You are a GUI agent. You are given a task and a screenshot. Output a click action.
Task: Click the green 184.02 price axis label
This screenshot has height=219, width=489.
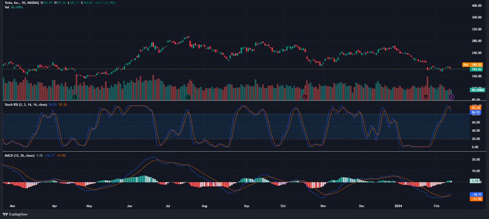pyautogui.click(x=477, y=69)
